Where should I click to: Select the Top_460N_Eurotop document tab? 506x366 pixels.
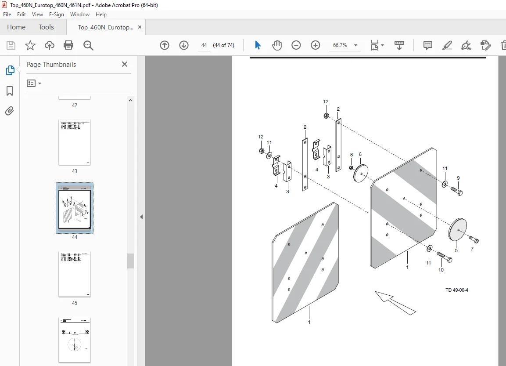pyautogui.click(x=105, y=27)
